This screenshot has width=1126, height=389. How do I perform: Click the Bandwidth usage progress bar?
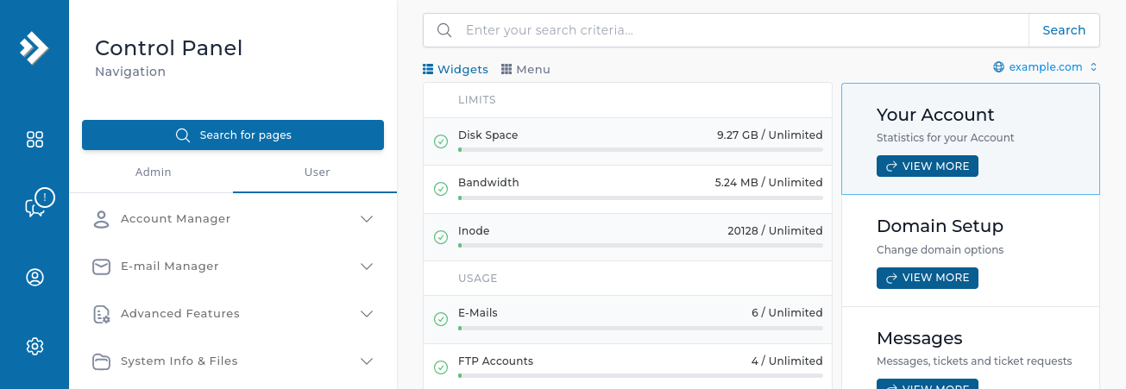coord(640,198)
